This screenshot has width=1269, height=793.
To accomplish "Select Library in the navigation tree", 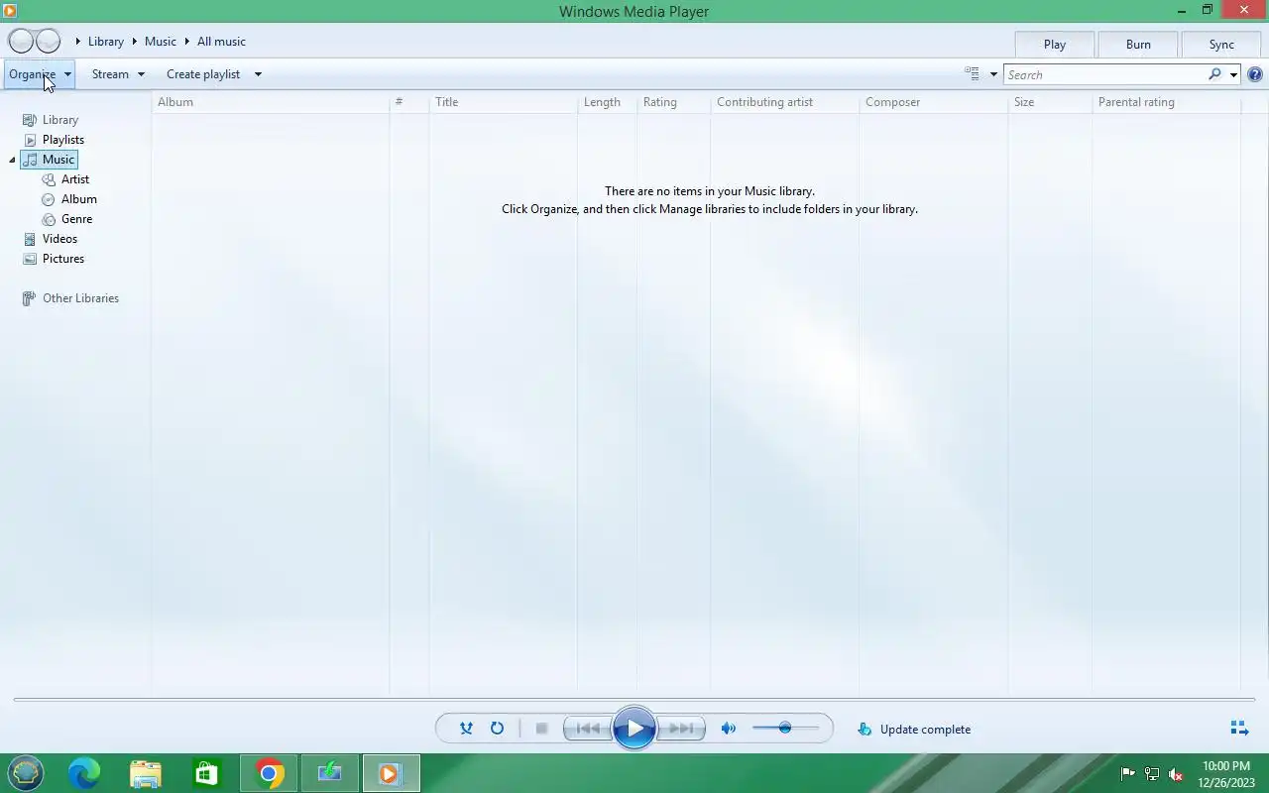I will click(51, 120).
